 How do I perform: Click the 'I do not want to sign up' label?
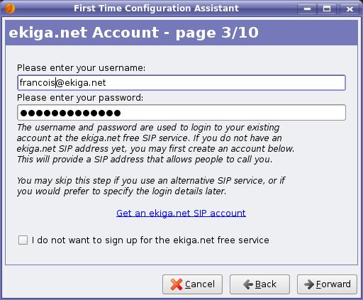pyautogui.click(x=150, y=240)
